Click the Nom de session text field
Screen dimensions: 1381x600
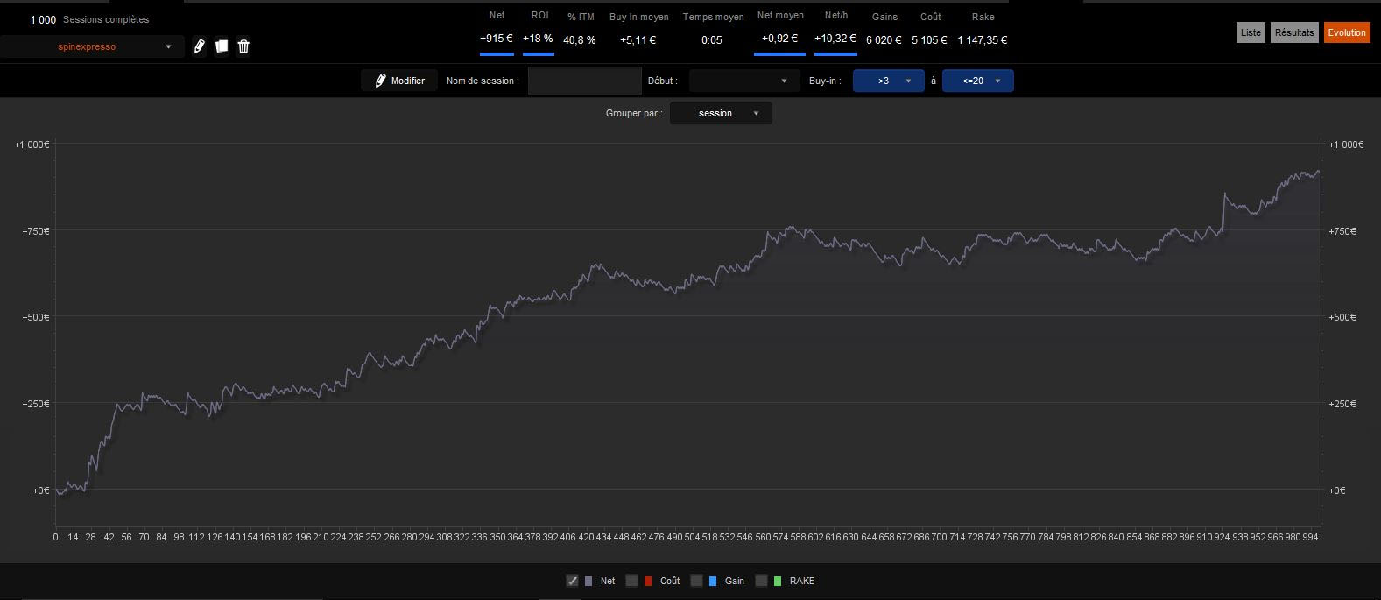pyautogui.click(x=584, y=81)
